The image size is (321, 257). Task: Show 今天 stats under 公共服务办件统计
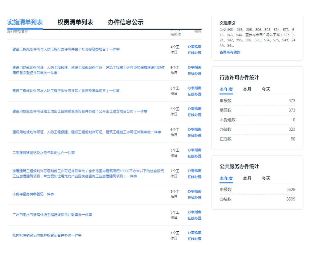[266, 179]
